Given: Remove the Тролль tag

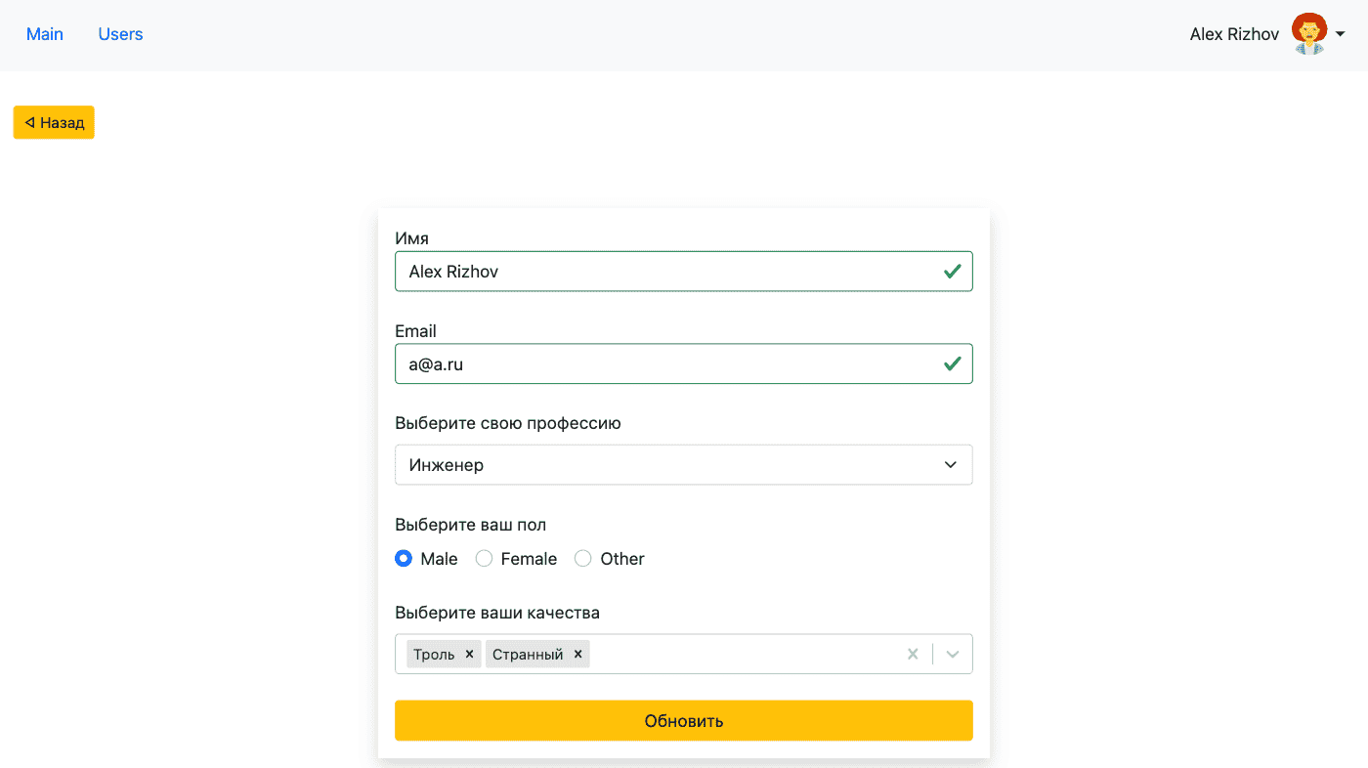Looking at the screenshot, I should coord(469,655).
